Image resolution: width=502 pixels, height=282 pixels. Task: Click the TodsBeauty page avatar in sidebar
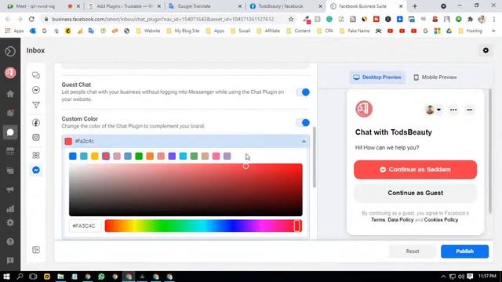10,73
